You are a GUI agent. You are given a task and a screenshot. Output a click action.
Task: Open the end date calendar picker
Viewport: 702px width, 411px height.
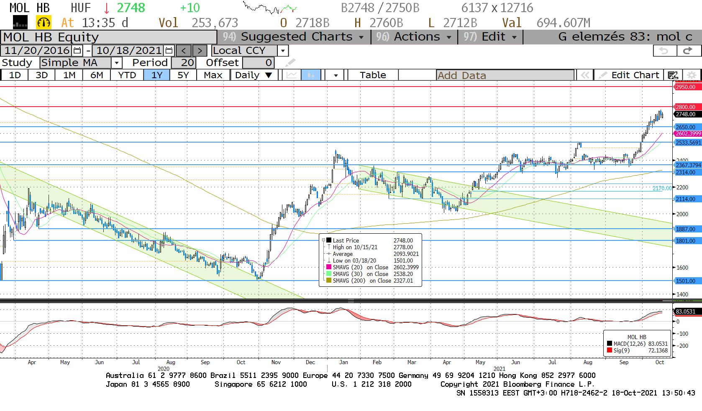pos(169,51)
